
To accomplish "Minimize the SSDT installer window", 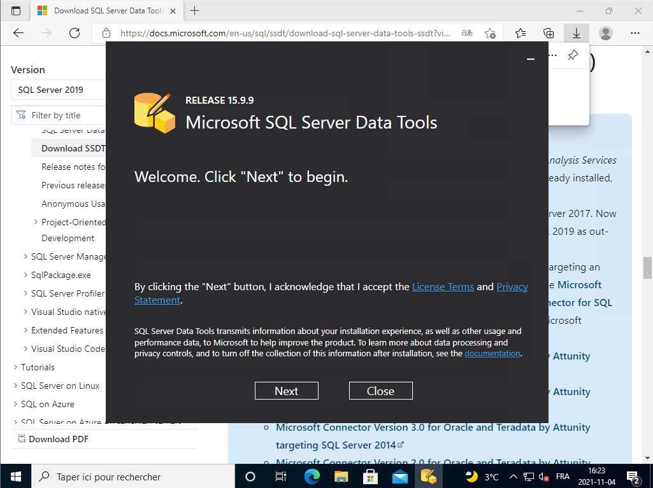I will click(x=531, y=59).
